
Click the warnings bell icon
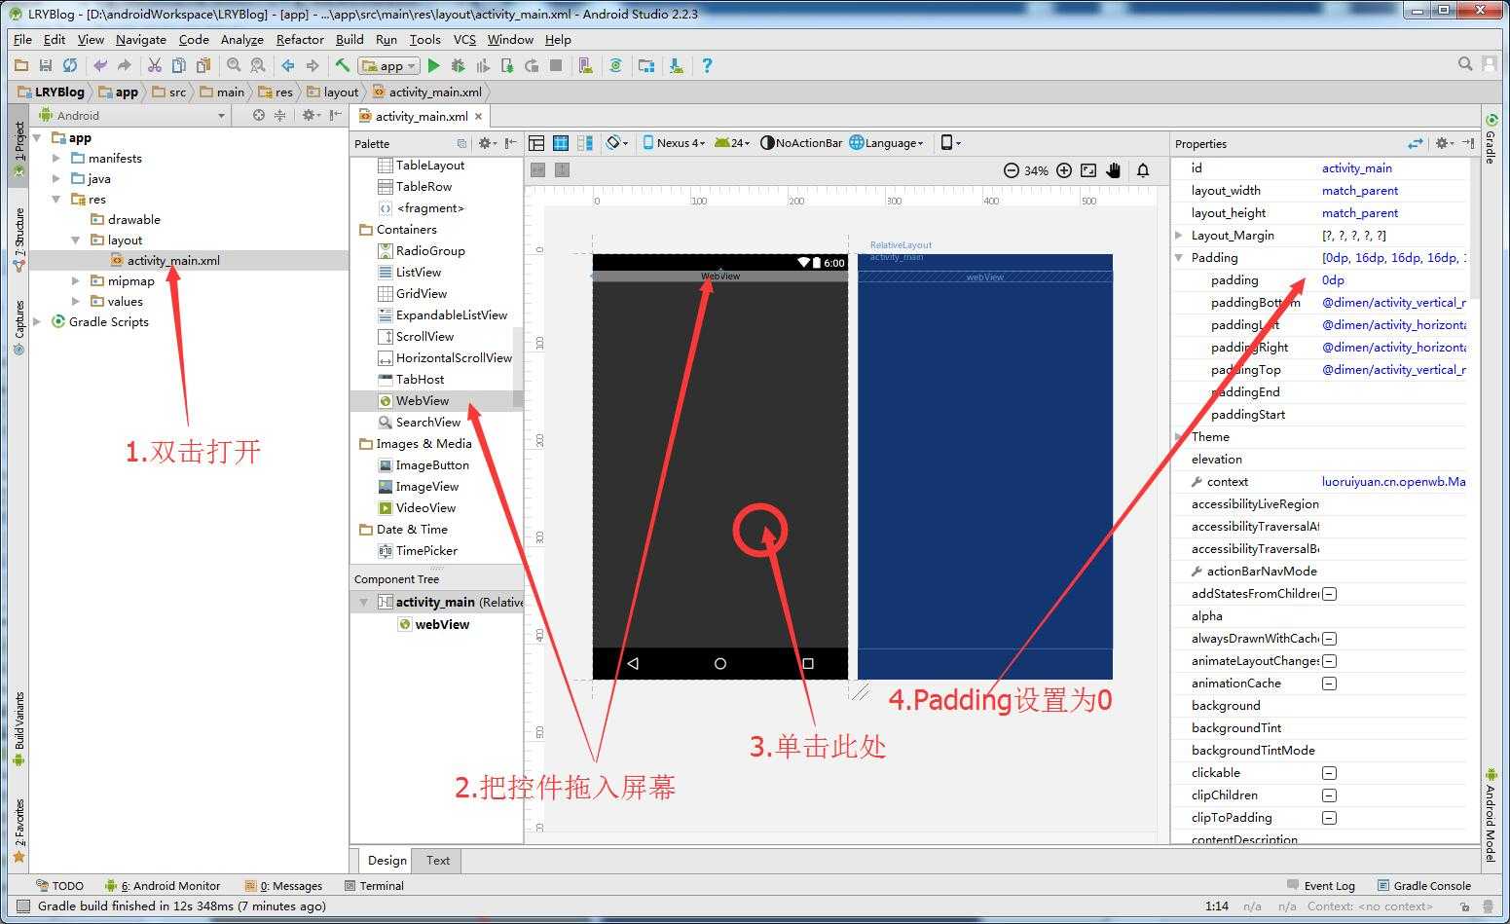(1143, 170)
